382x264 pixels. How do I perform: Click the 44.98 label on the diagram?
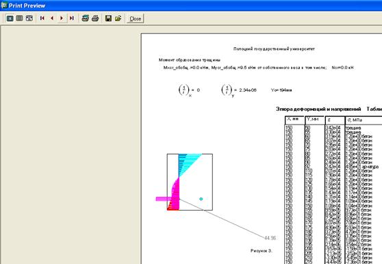[270, 238]
